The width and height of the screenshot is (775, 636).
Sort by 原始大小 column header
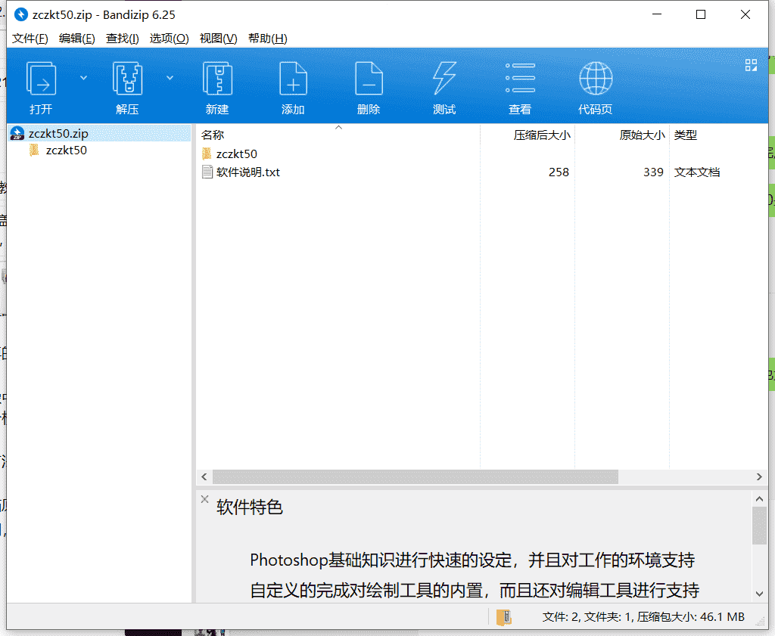[642, 135]
